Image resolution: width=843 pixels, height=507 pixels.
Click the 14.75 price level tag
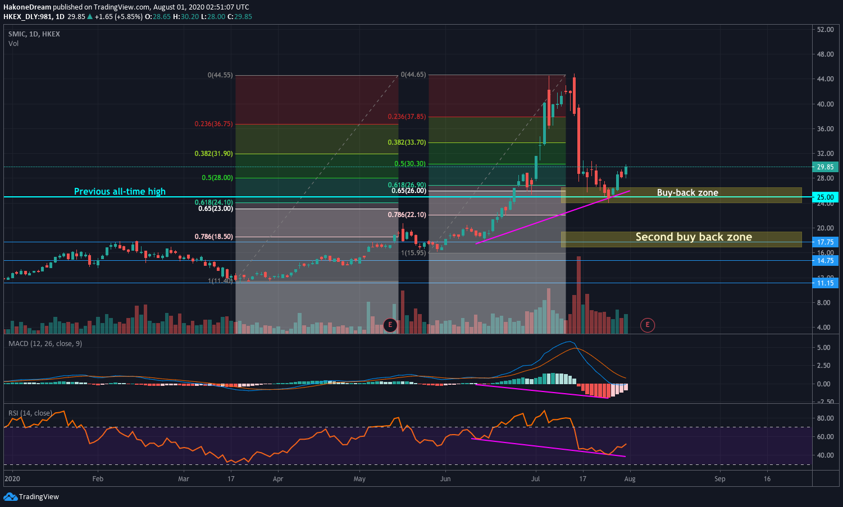pyautogui.click(x=825, y=261)
